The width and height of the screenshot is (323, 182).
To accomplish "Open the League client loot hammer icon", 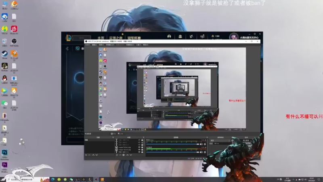I will coord(191,36).
